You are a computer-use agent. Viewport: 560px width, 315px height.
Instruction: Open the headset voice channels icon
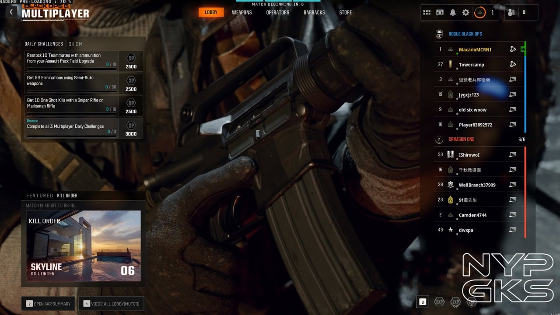point(440,13)
